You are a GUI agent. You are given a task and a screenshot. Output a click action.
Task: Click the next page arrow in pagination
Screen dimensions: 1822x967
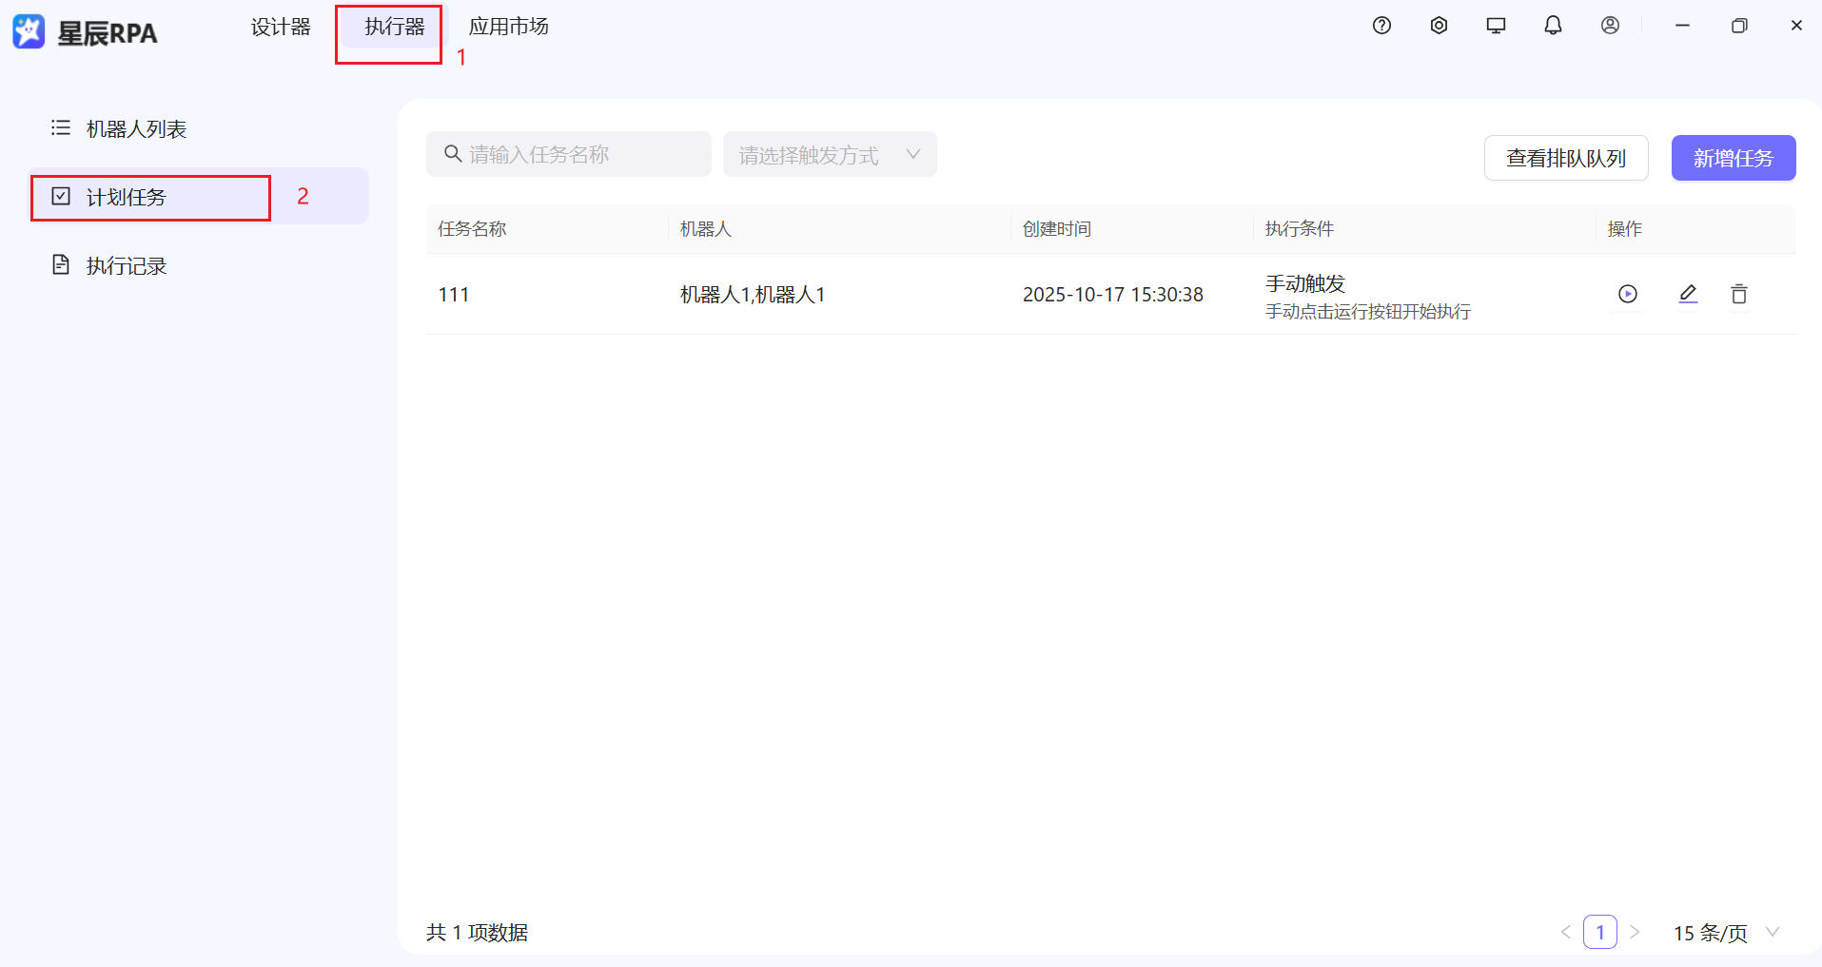point(1635,932)
